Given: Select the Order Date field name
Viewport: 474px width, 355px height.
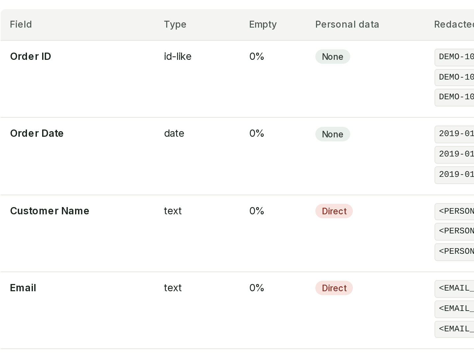Looking at the screenshot, I should point(37,133).
